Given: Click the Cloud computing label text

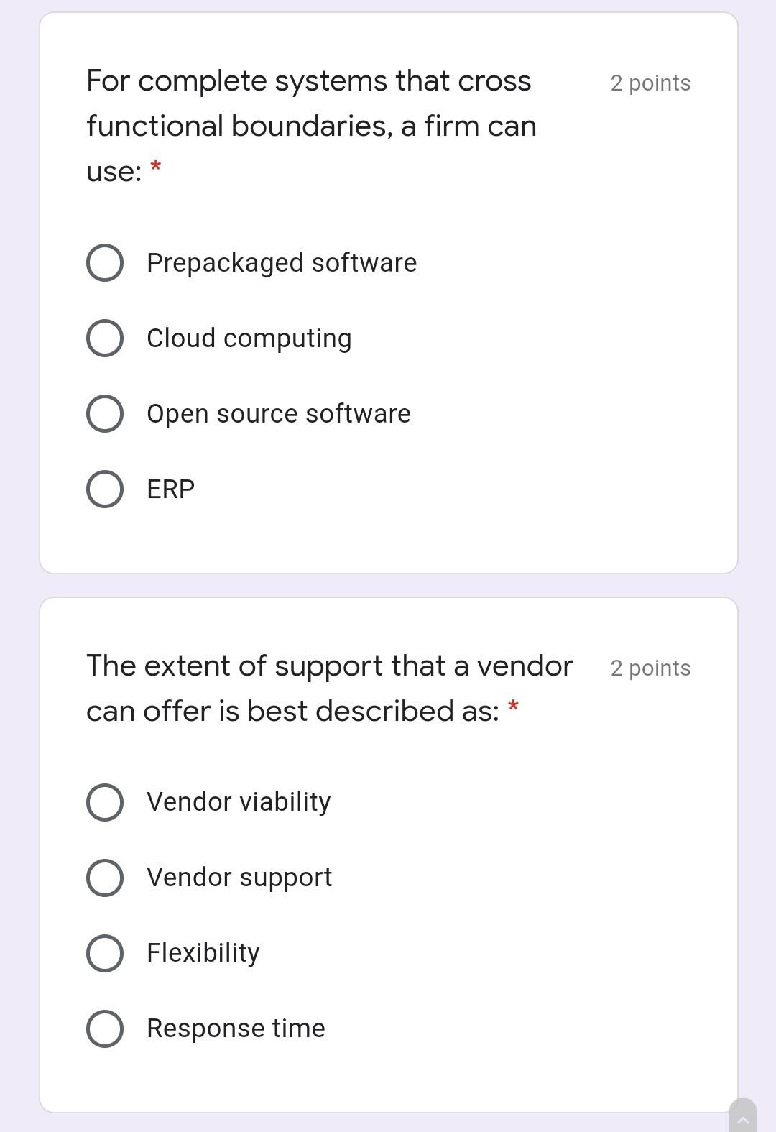Looking at the screenshot, I should tap(249, 338).
